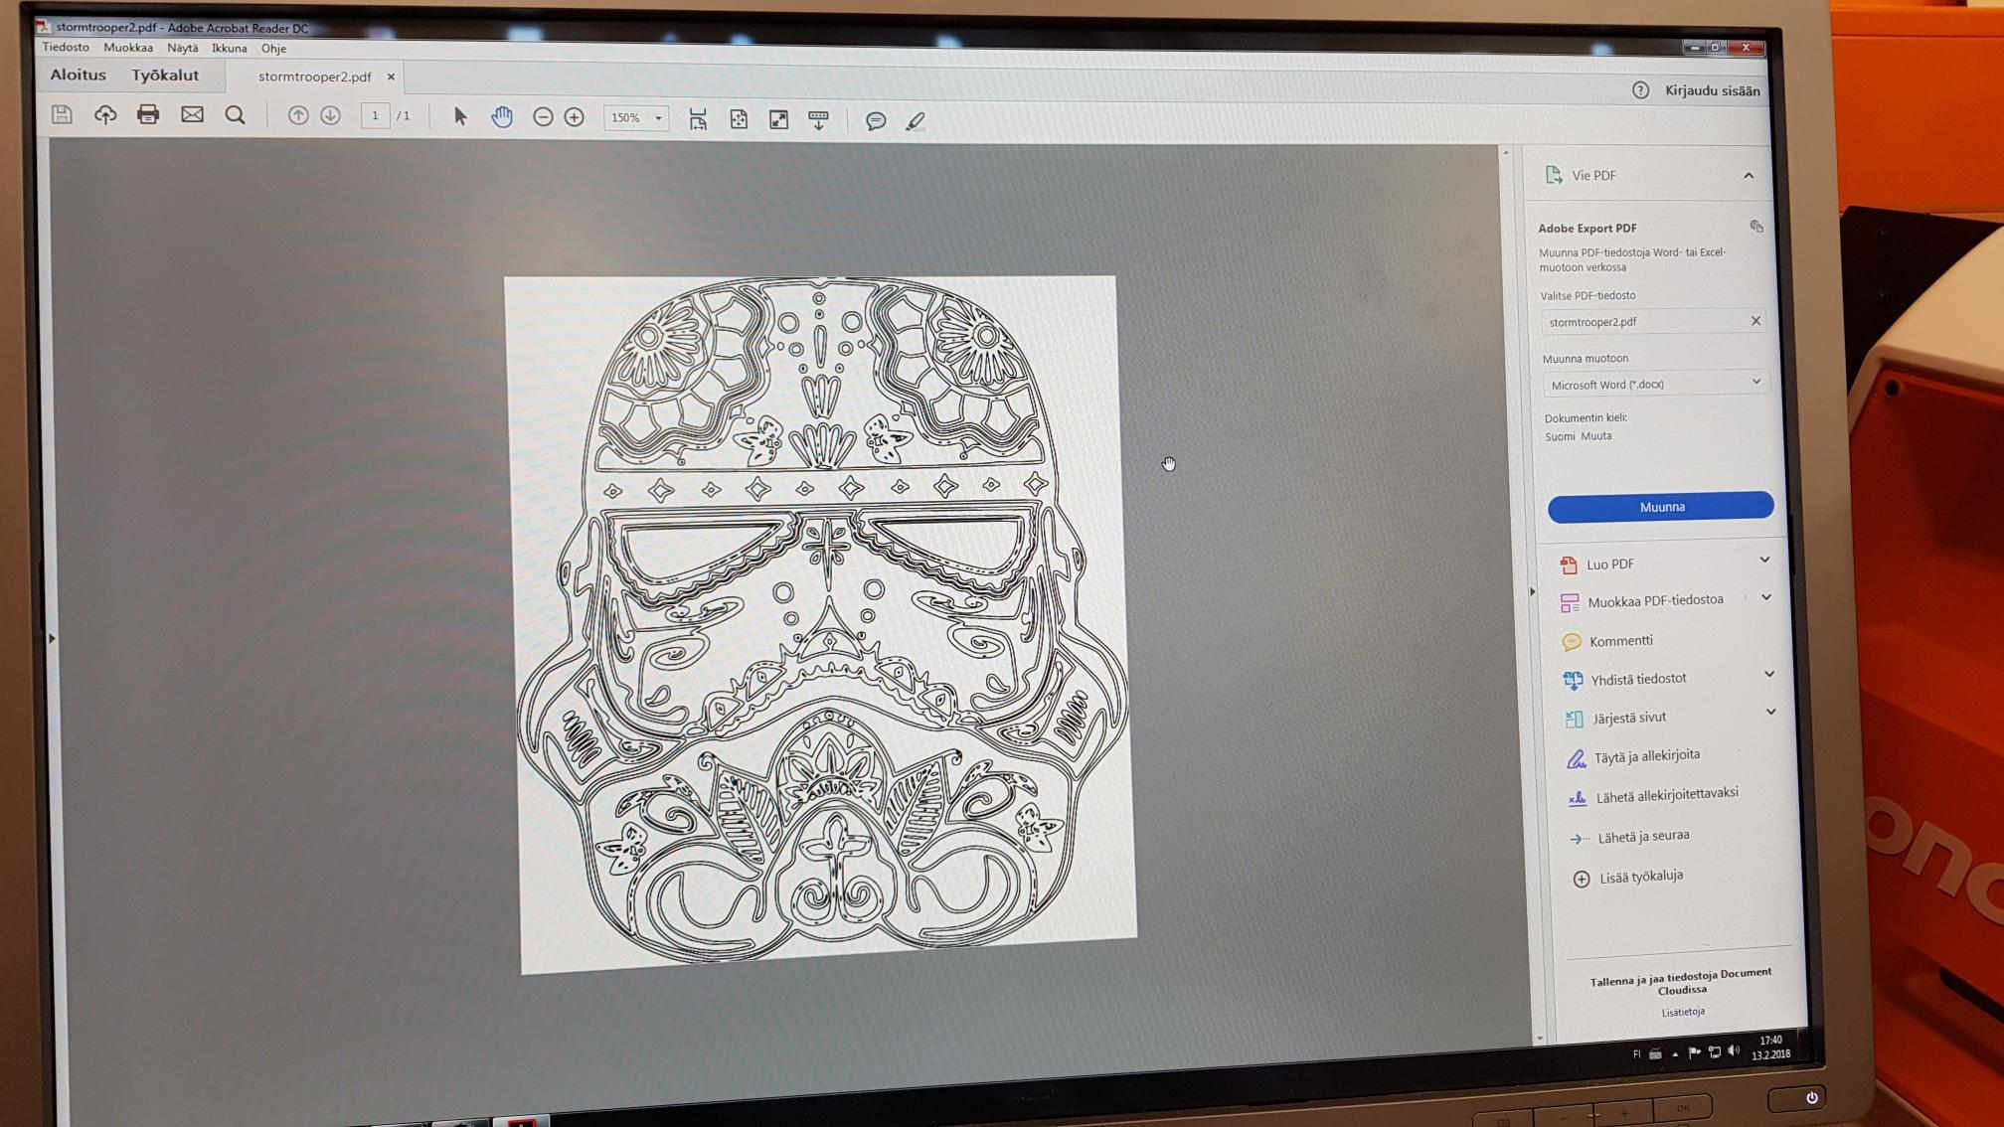Go to next page arrow
2004x1127 pixels.
(x=330, y=115)
